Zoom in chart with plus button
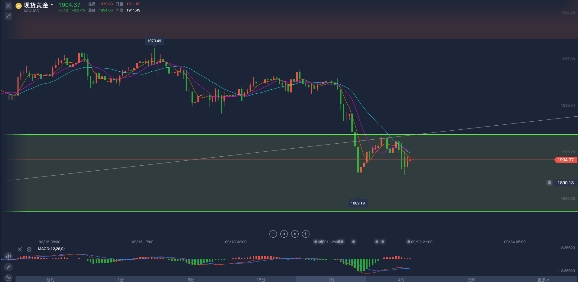Viewport: 578px width, 282px height. tap(306, 234)
